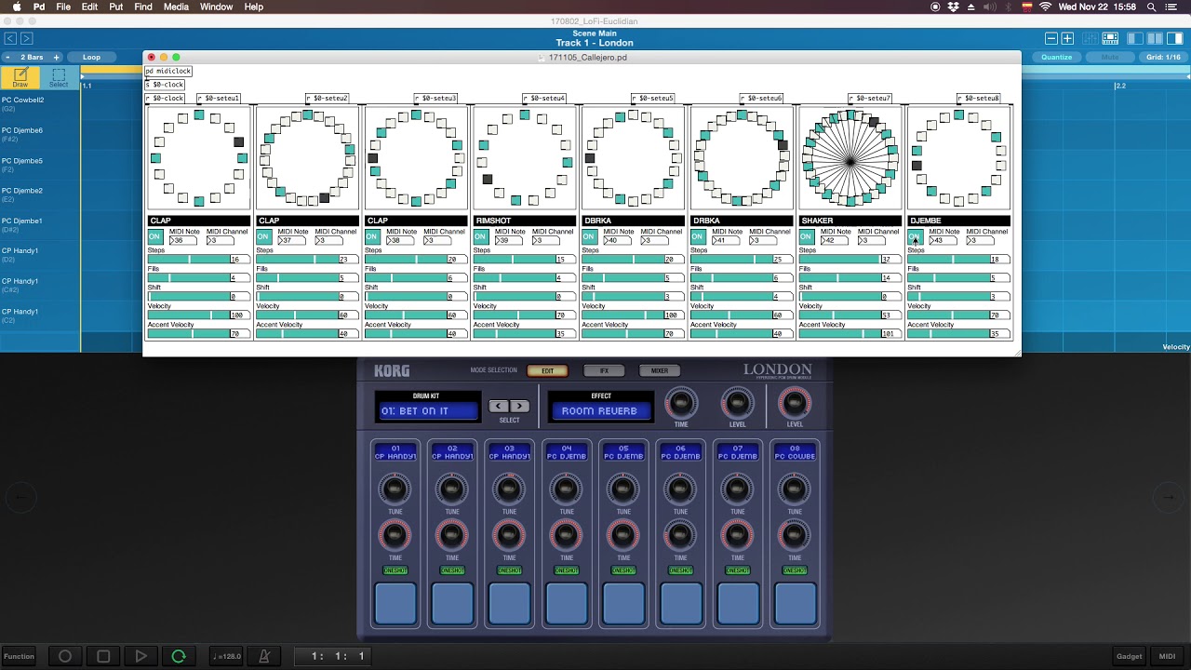Show the gadget keyboard panel icon

[1110, 38]
